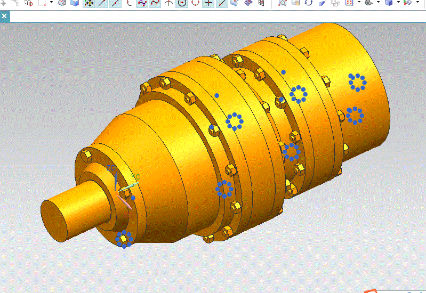
Task: Click the last toolbar icon with green arrow
Action: [x=408, y=3]
